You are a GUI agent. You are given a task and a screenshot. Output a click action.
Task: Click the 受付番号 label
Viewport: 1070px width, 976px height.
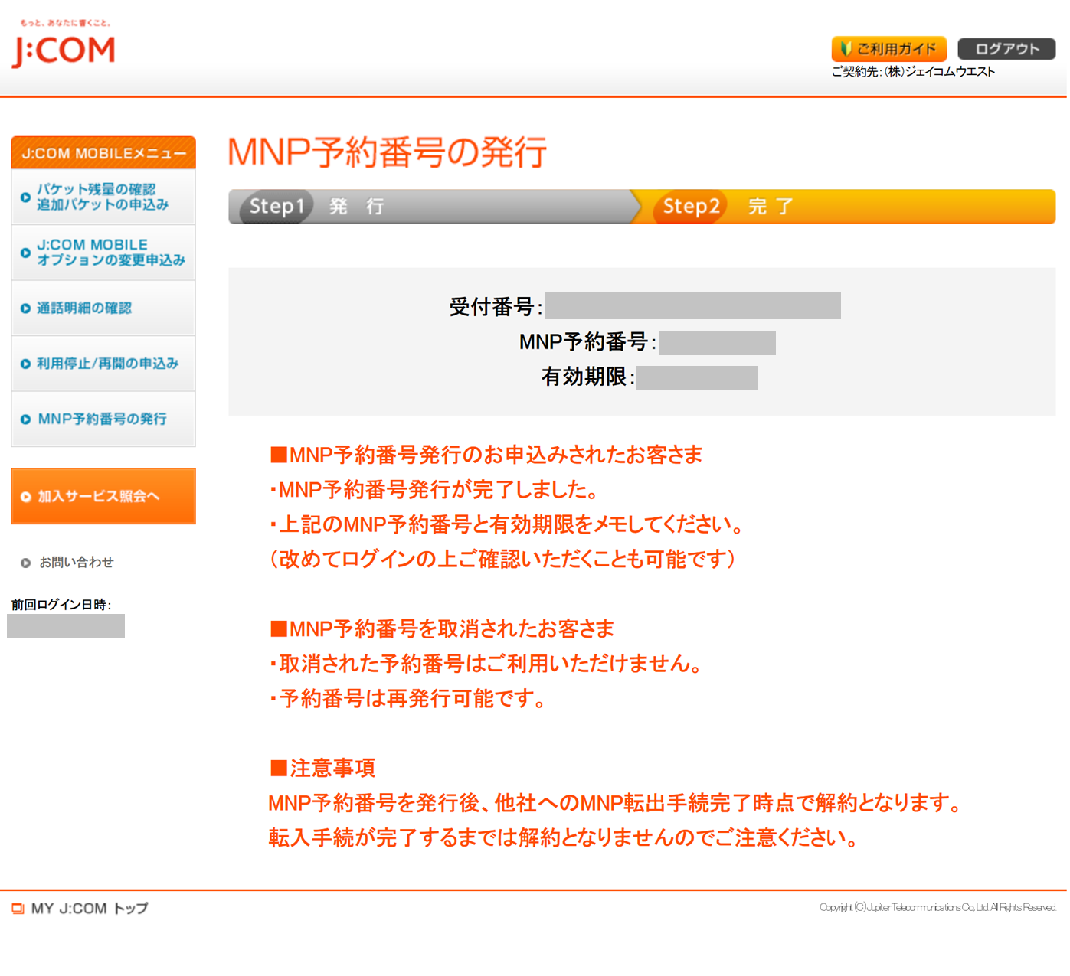coord(495,307)
